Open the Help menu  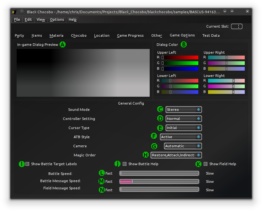72,19
